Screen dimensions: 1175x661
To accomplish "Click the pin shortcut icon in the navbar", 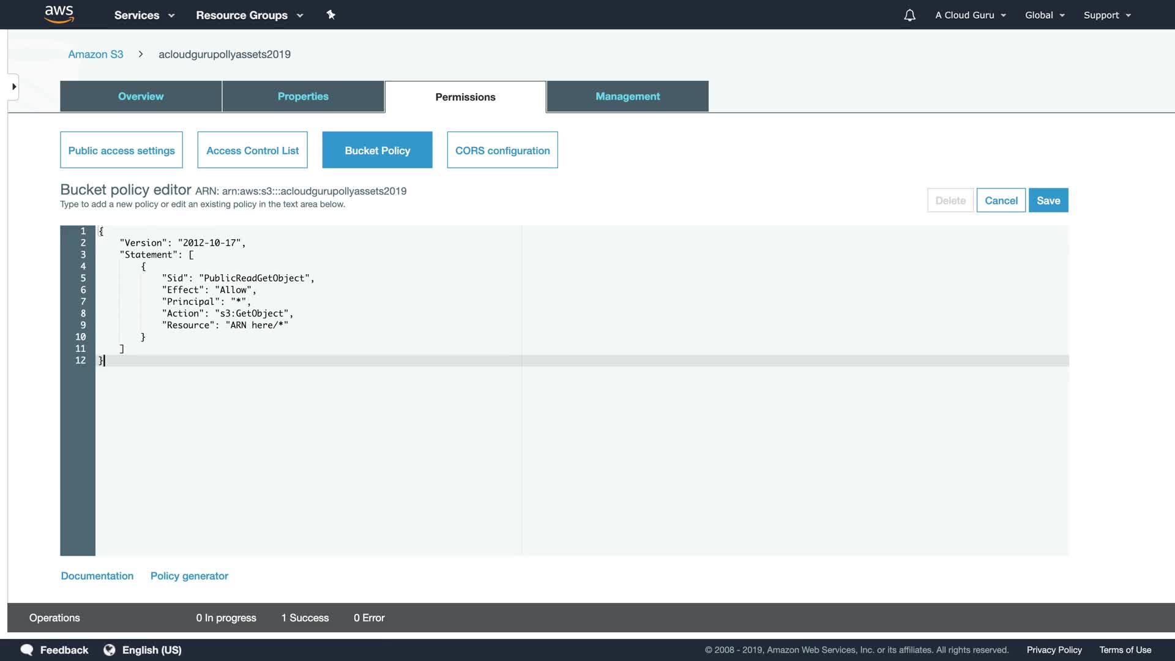I will 330,15.
